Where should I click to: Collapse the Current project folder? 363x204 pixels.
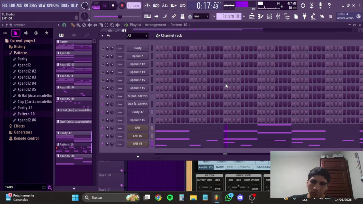22,41
